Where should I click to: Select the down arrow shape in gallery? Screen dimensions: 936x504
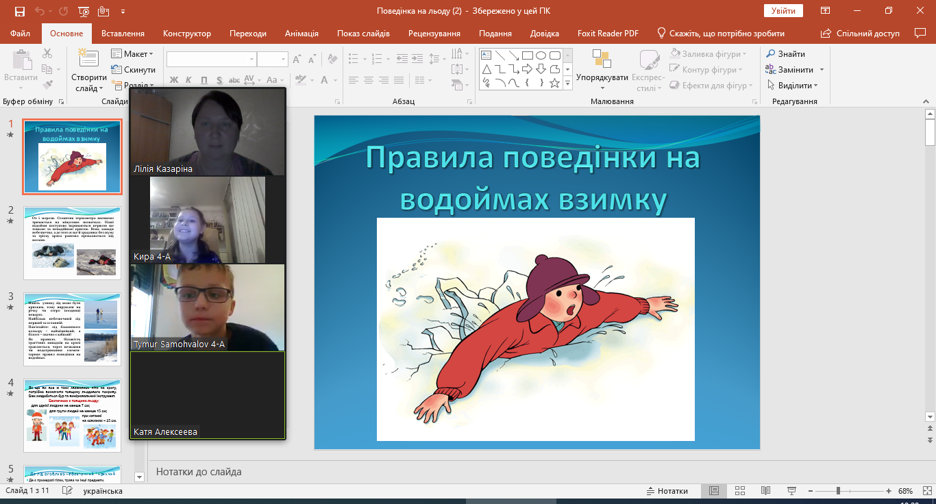point(541,69)
